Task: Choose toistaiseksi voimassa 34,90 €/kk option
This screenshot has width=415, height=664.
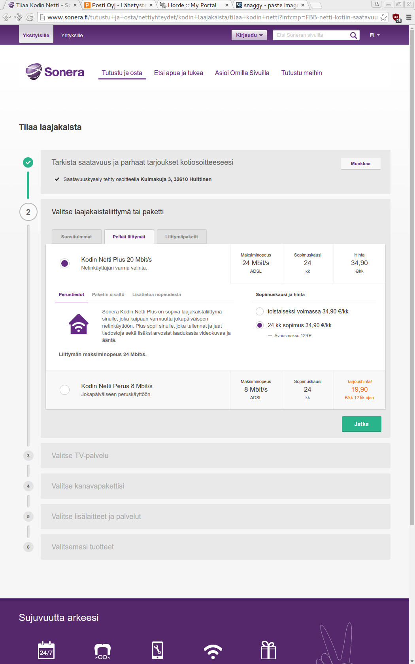Action: [x=260, y=311]
